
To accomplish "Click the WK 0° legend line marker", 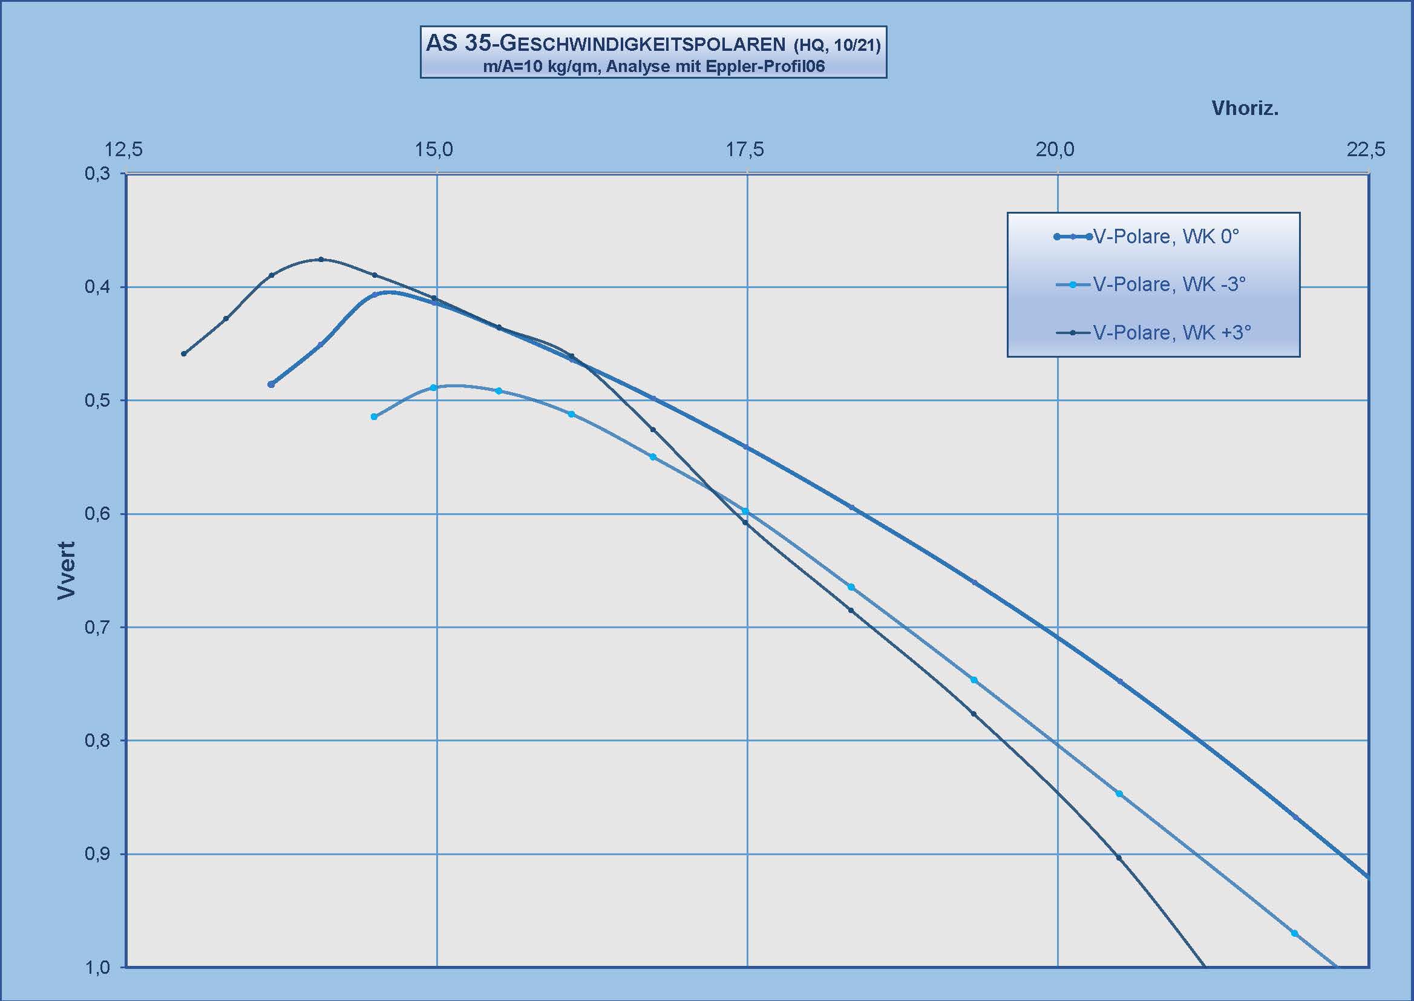I will (1073, 237).
